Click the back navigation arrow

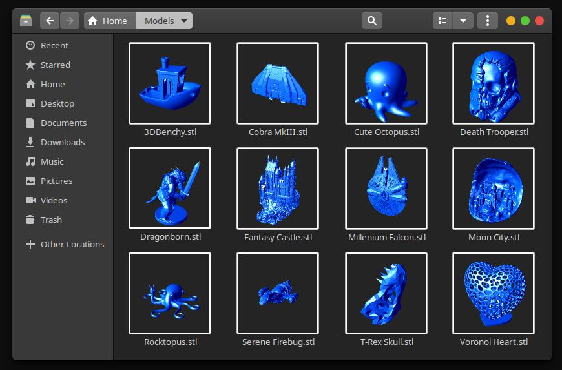pyautogui.click(x=50, y=21)
